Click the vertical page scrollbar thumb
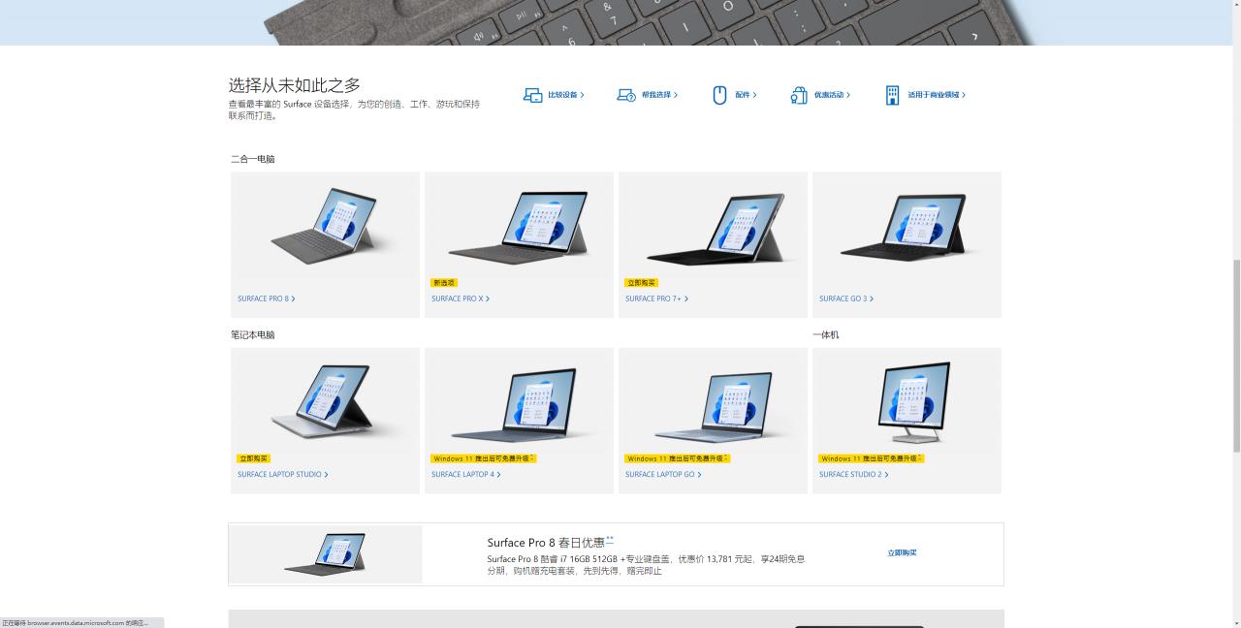This screenshot has width=1241, height=628. (x=1236, y=356)
